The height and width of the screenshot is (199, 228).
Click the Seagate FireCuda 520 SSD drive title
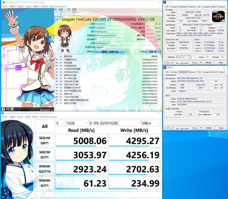[x=108, y=19]
